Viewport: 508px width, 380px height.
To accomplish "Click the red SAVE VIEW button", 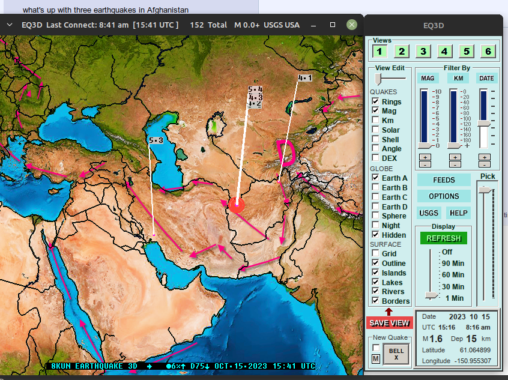I will [390, 323].
